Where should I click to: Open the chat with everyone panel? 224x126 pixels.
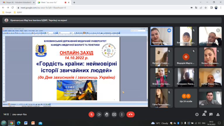pyautogui.click(x=211, y=114)
